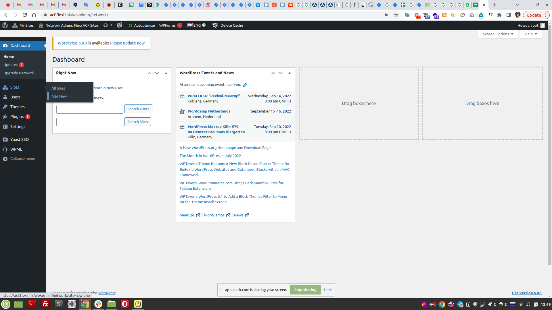Expand the Screen Options dropdown

(498, 34)
